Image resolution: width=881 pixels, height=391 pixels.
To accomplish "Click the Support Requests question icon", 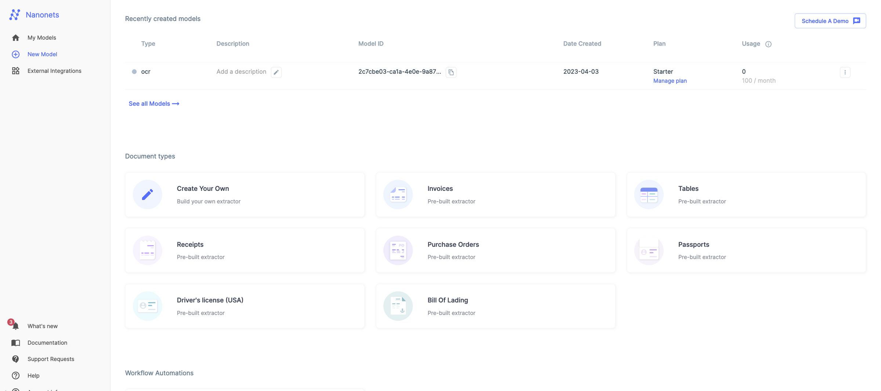I will coord(15,359).
